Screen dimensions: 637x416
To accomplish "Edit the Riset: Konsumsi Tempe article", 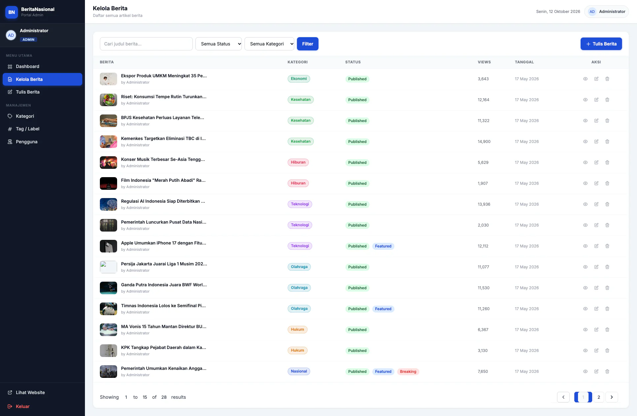I will [x=596, y=100].
